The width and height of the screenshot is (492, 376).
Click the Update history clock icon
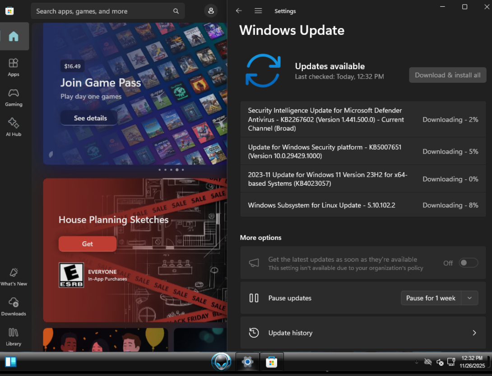coord(254,333)
